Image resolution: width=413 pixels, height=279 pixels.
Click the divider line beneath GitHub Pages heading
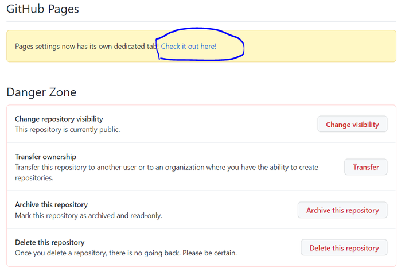[x=201, y=22]
